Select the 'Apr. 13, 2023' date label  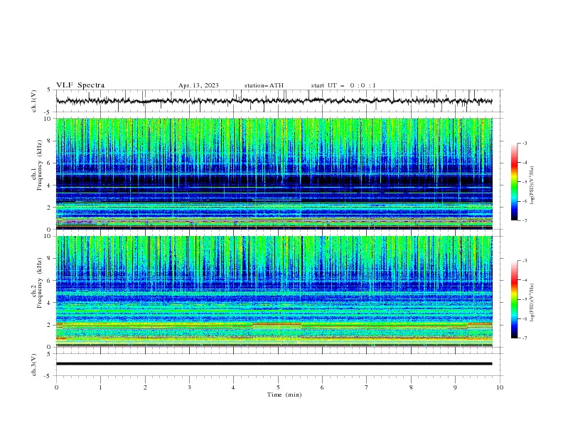[198, 85]
